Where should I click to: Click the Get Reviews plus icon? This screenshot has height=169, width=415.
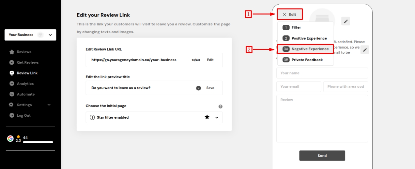click(12, 62)
